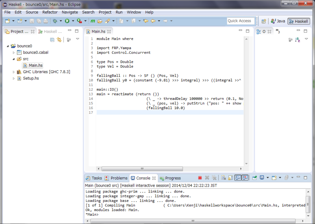
Task: Click Remove Launch X icon in Console
Action: (x=207, y=178)
